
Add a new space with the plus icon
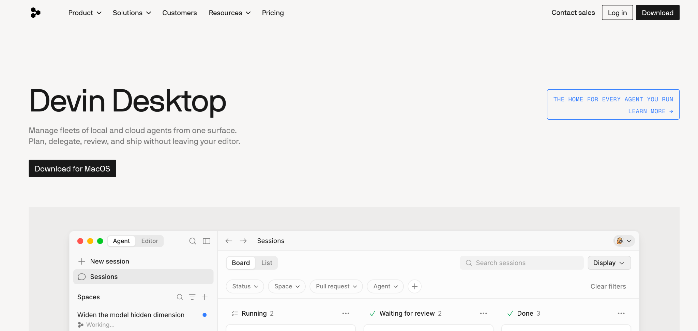204,297
